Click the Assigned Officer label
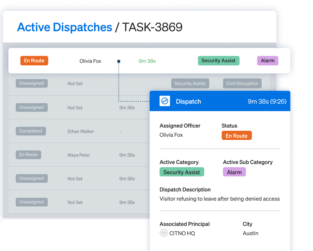Screen dimensions: 313x251 pos(180,125)
